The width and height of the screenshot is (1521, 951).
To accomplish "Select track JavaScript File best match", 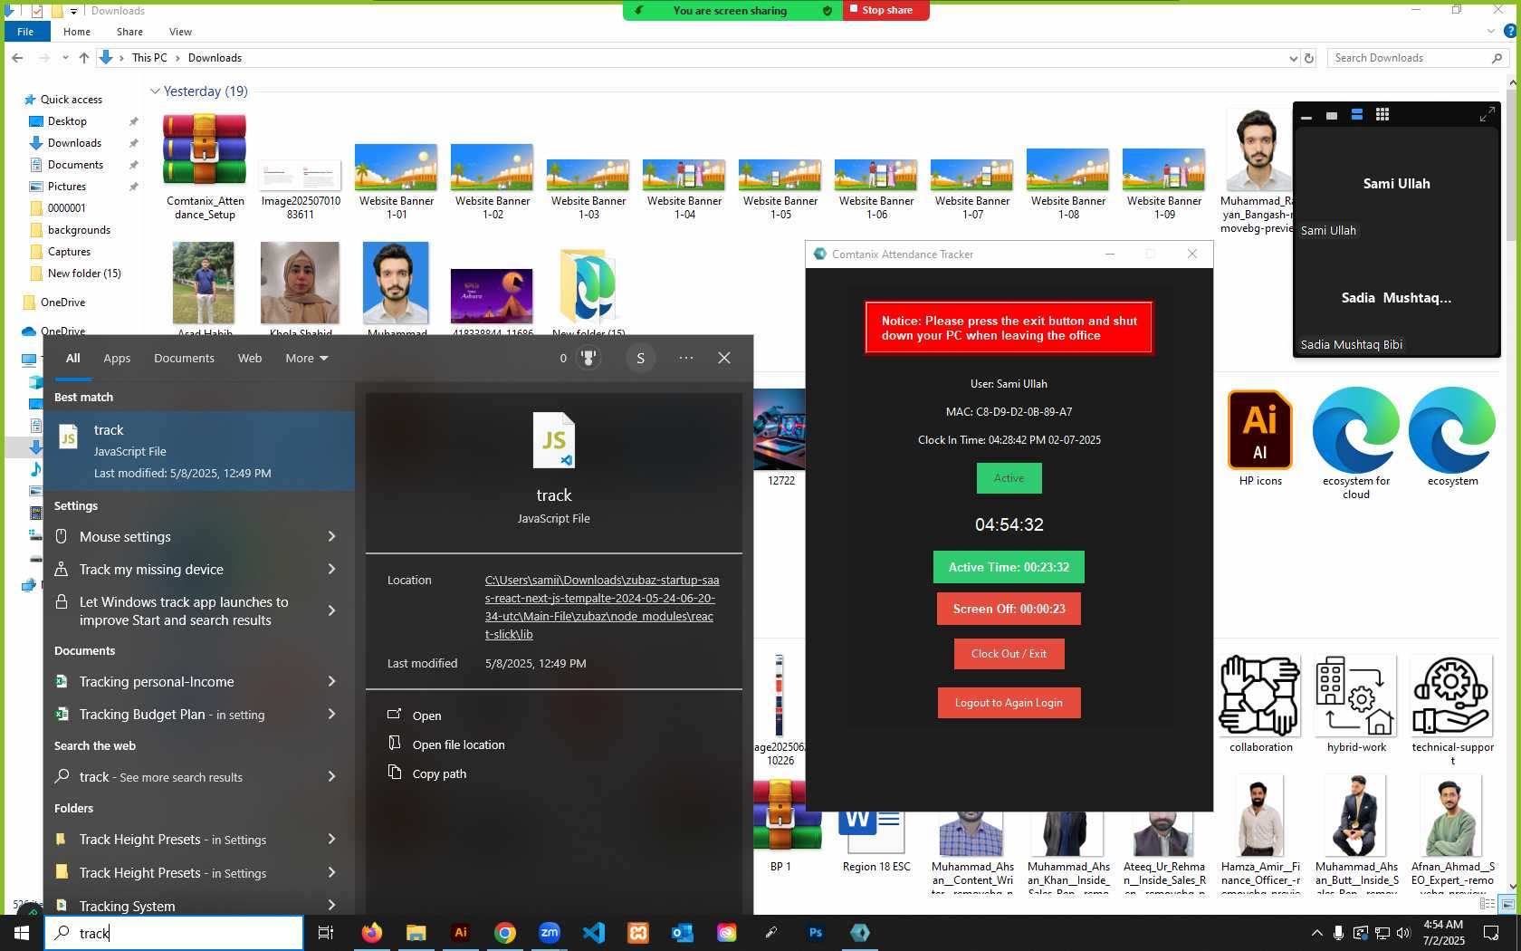I will tap(199, 451).
